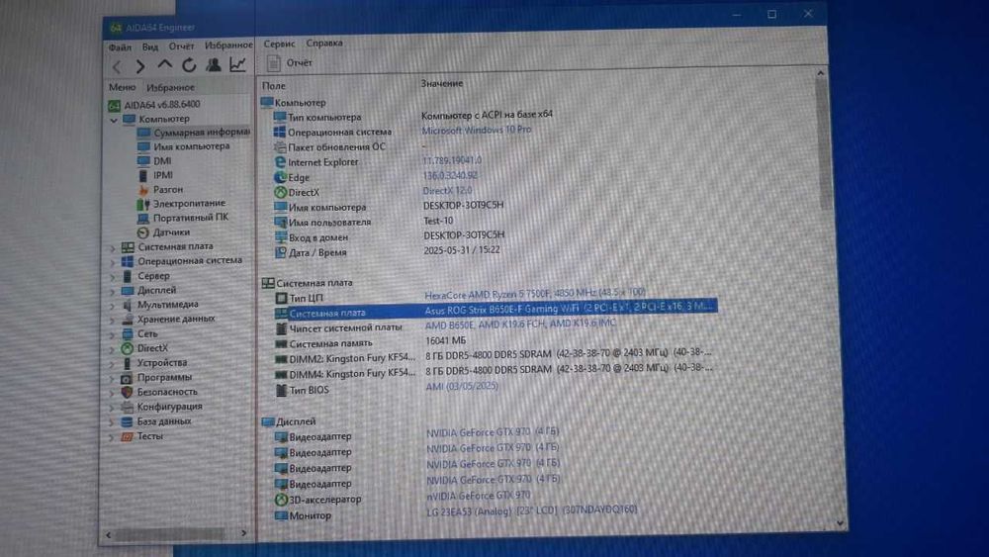This screenshot has width=989, height=557.
Task: Expand the Дисплей tree node
Action: click(x=113, y=291)
